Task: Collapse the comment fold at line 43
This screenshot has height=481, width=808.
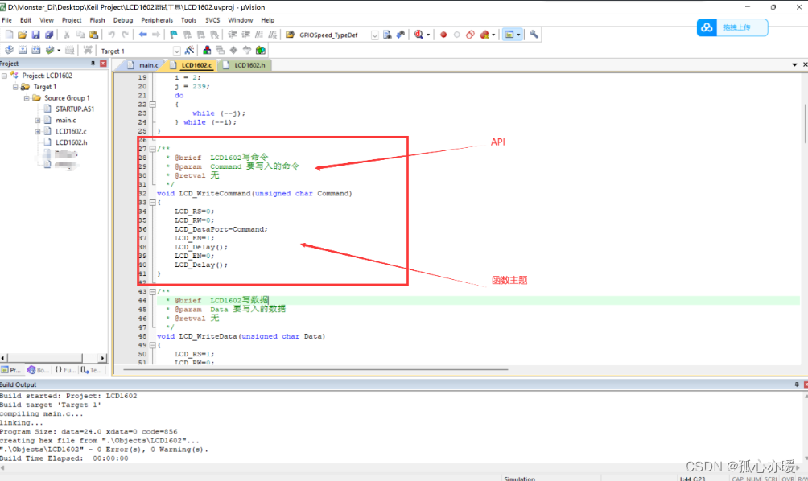Action: 153,291
